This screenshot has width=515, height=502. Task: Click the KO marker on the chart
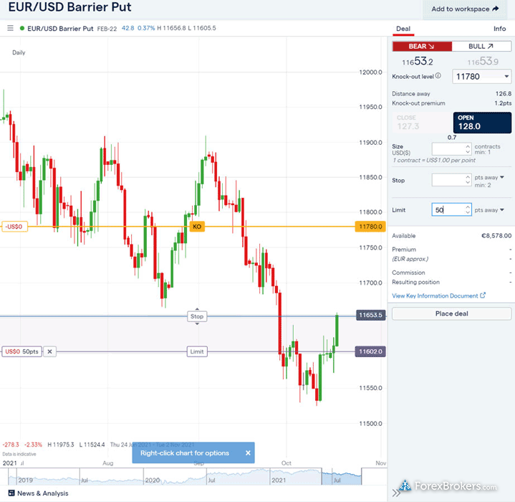pyautogui.click(x=197, y=227)
